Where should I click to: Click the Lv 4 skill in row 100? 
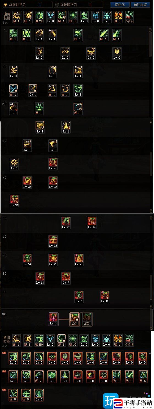coord(53,319)
